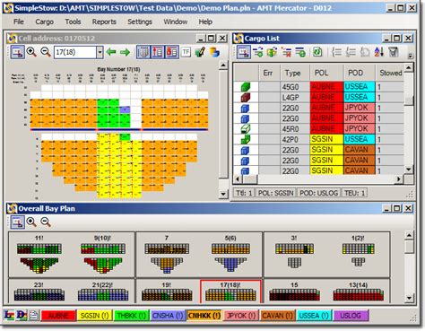This screenshot has height=331, width=425.
Task: Click the green circle cargo row icon
Action: coord(300,52)
